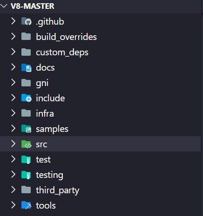Image resolution: width=203 pixels, height=216 pixels.
Task: Expand the third_party folder chevron
Action: (x=14, y=190)
